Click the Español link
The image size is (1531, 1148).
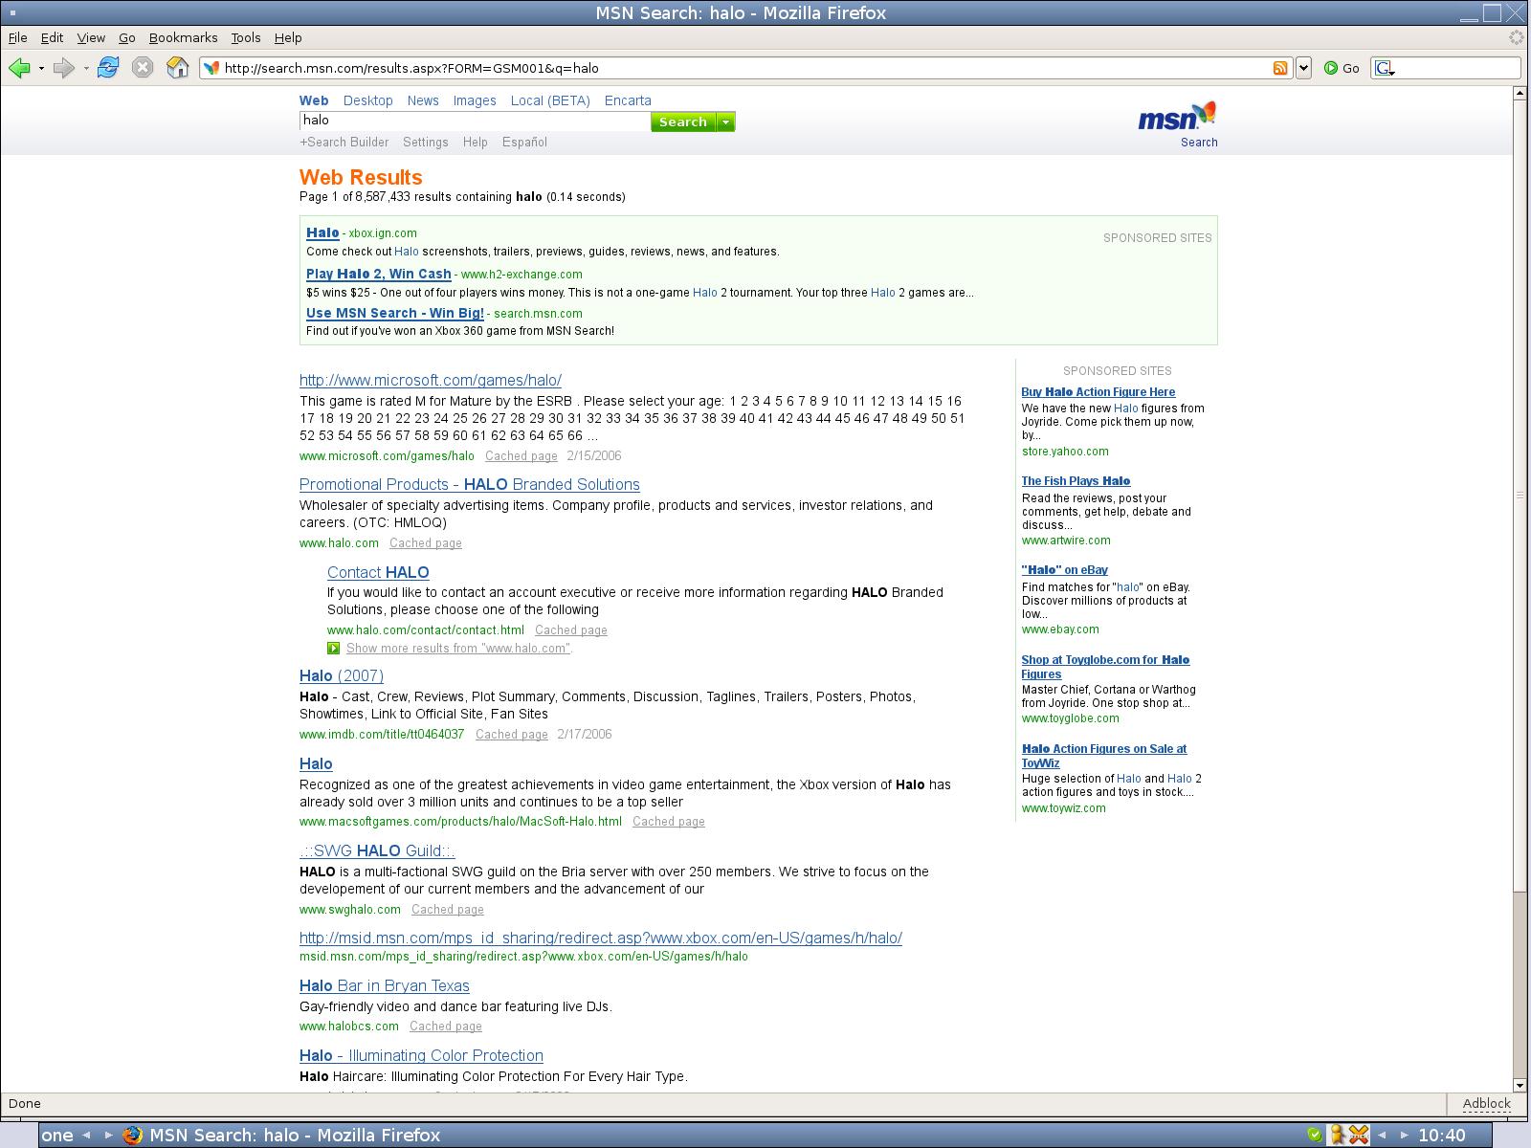tap(524, 142)
